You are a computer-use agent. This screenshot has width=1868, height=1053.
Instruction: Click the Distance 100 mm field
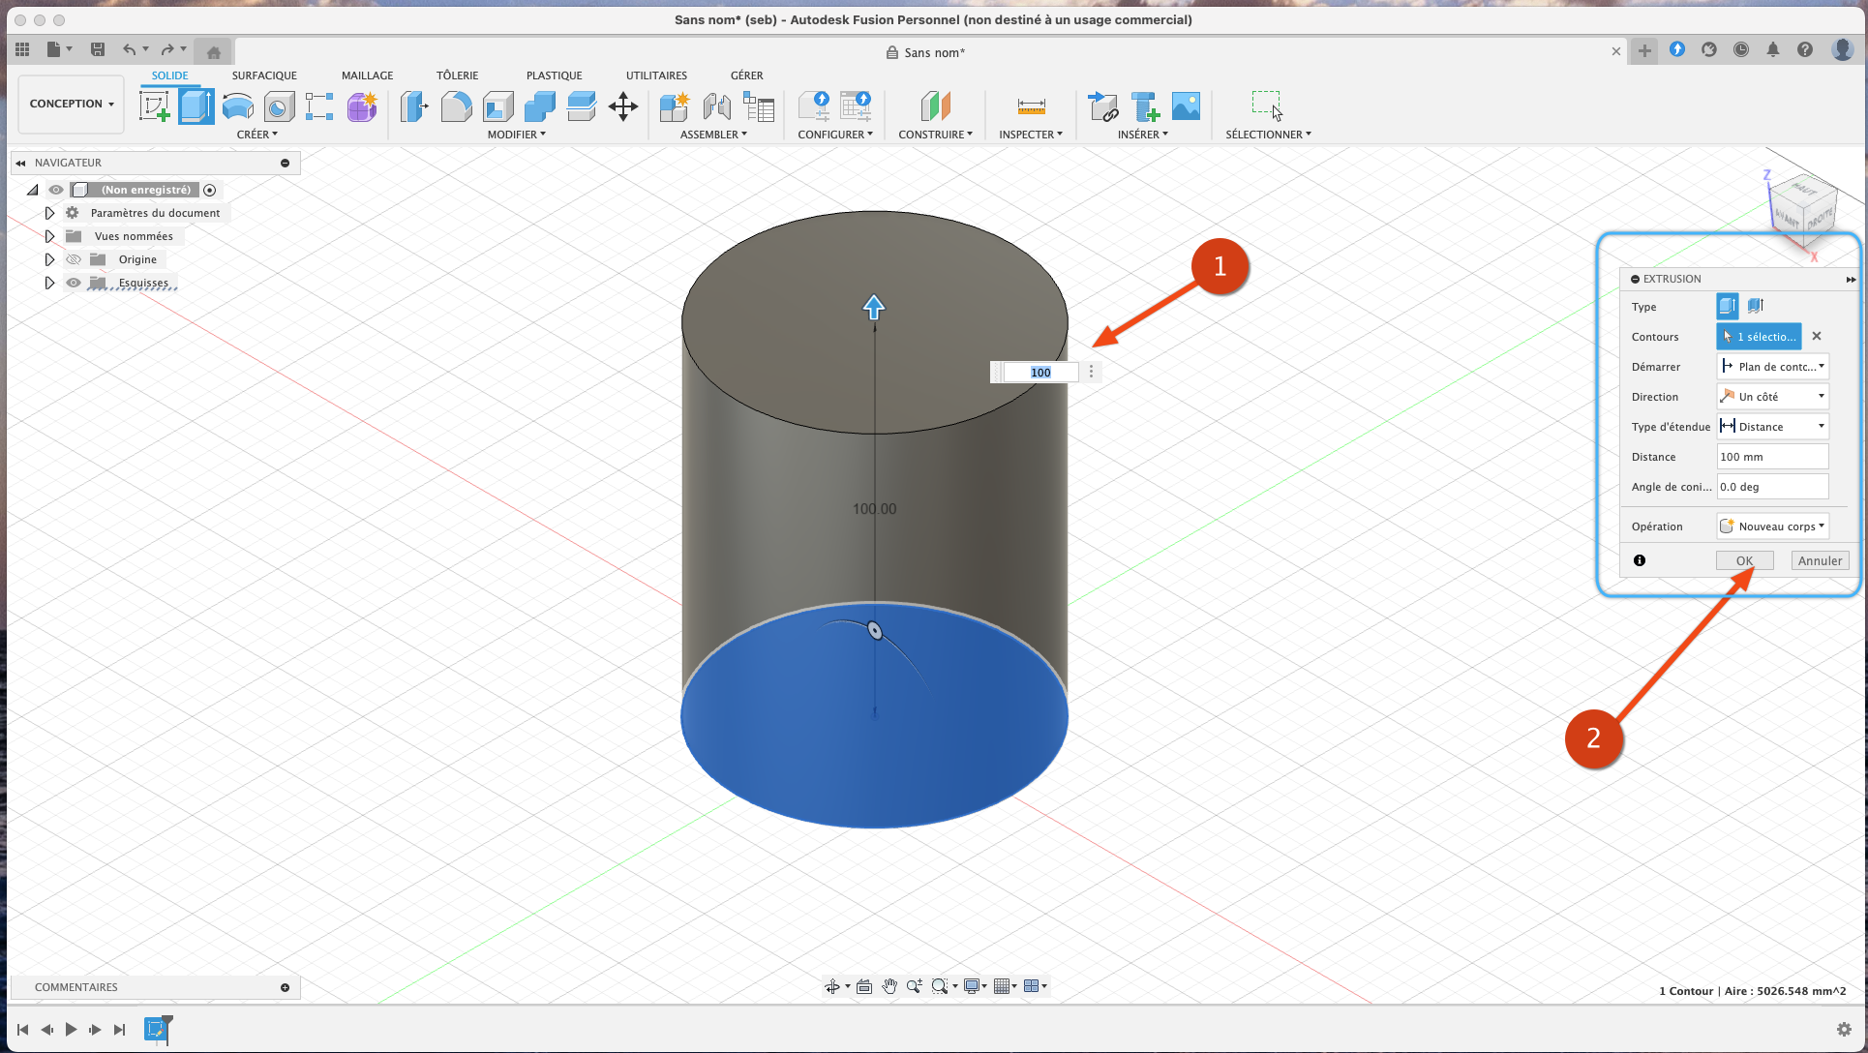(1771, 457)
